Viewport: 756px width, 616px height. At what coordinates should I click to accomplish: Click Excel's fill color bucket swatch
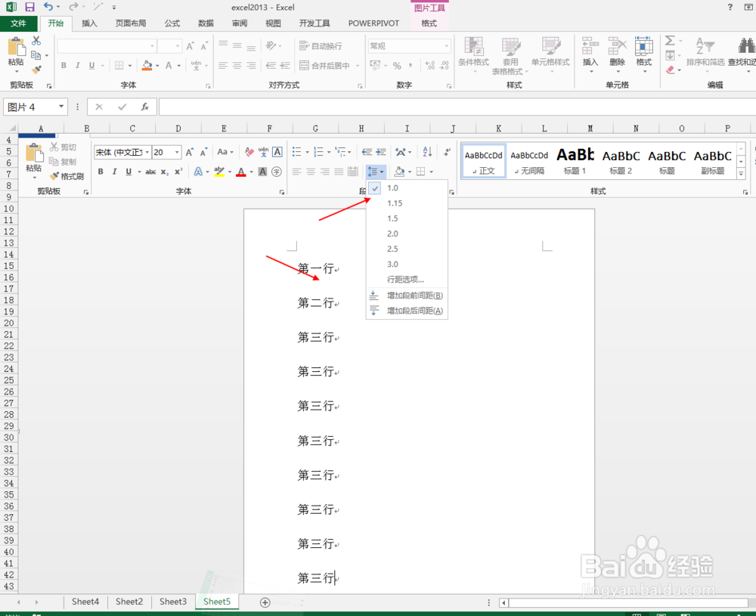click(147, 66)
